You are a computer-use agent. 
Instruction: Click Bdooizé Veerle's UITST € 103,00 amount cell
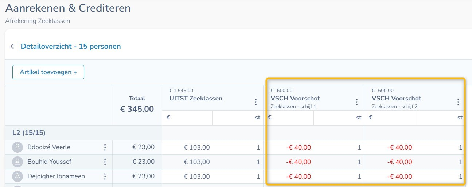click(x=197, y=147)
